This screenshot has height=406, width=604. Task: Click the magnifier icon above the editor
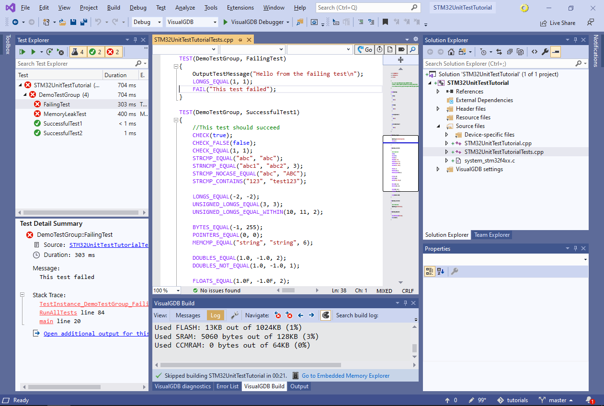coord(412,49)
